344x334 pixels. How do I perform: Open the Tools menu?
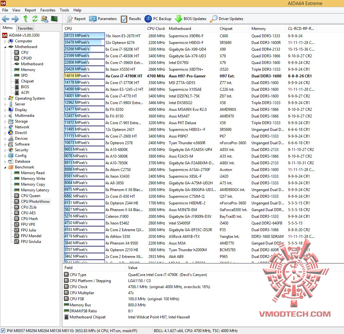click(64, 10)
